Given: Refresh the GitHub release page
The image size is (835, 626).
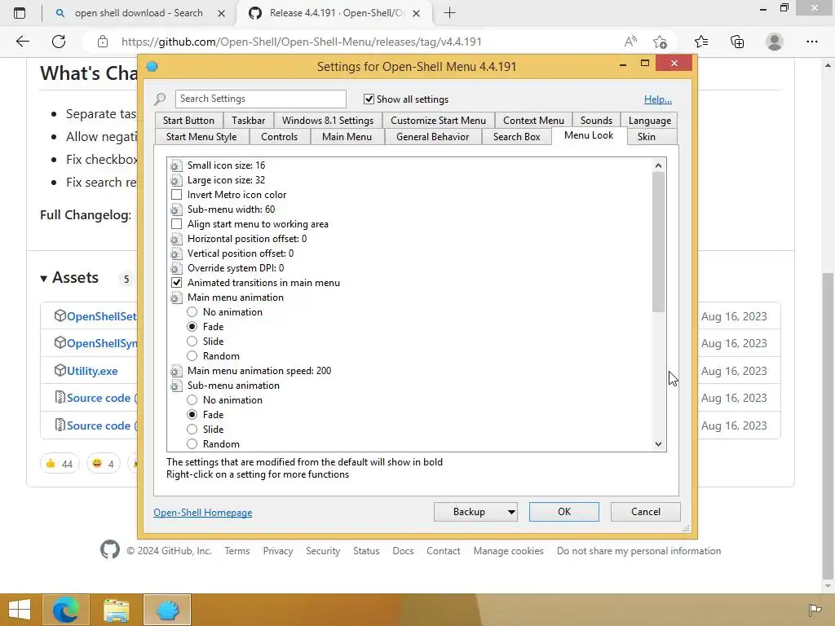Looking at the screenshot, I should (x=59, y=42).
